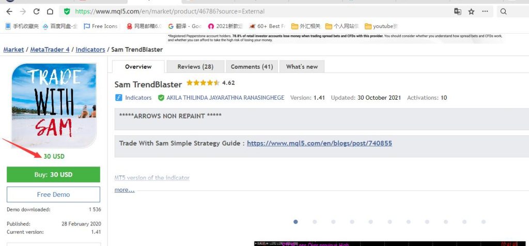
Task: Open the three-dot more options menu
Action: point(485,11)
